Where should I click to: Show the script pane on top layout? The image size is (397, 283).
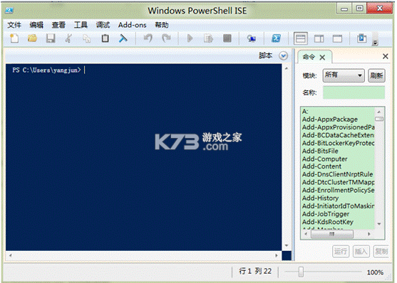click(301, 38)
